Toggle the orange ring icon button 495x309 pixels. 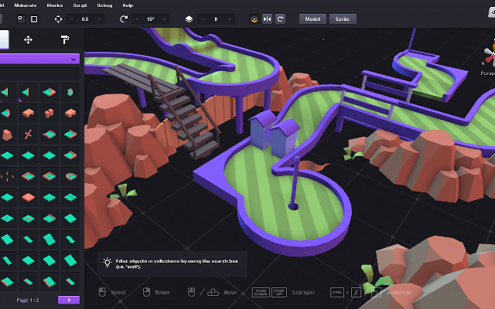[x=254, y=19]
